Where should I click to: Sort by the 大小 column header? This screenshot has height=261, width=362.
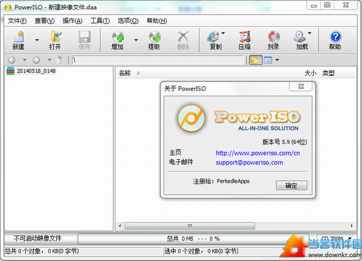[310, 73]
